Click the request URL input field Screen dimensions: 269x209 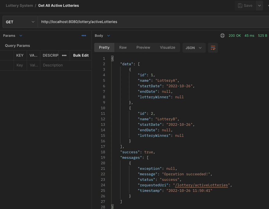tap(153, 22)
